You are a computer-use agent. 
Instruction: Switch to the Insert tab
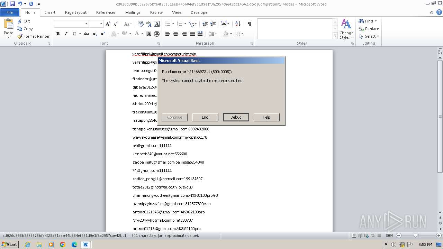(x=50, y=12)
